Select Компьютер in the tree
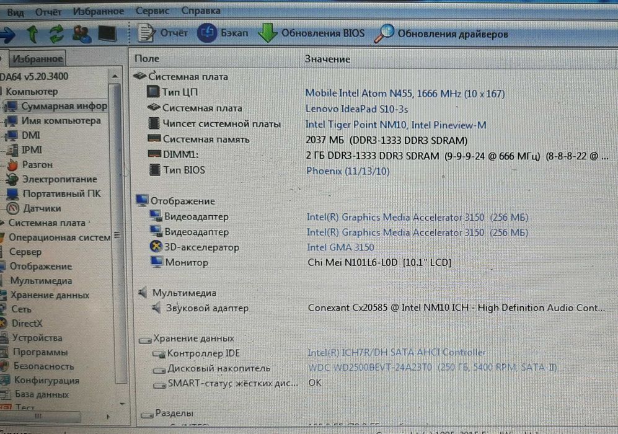The image size is (618, 434). click(x=32, y=92)
